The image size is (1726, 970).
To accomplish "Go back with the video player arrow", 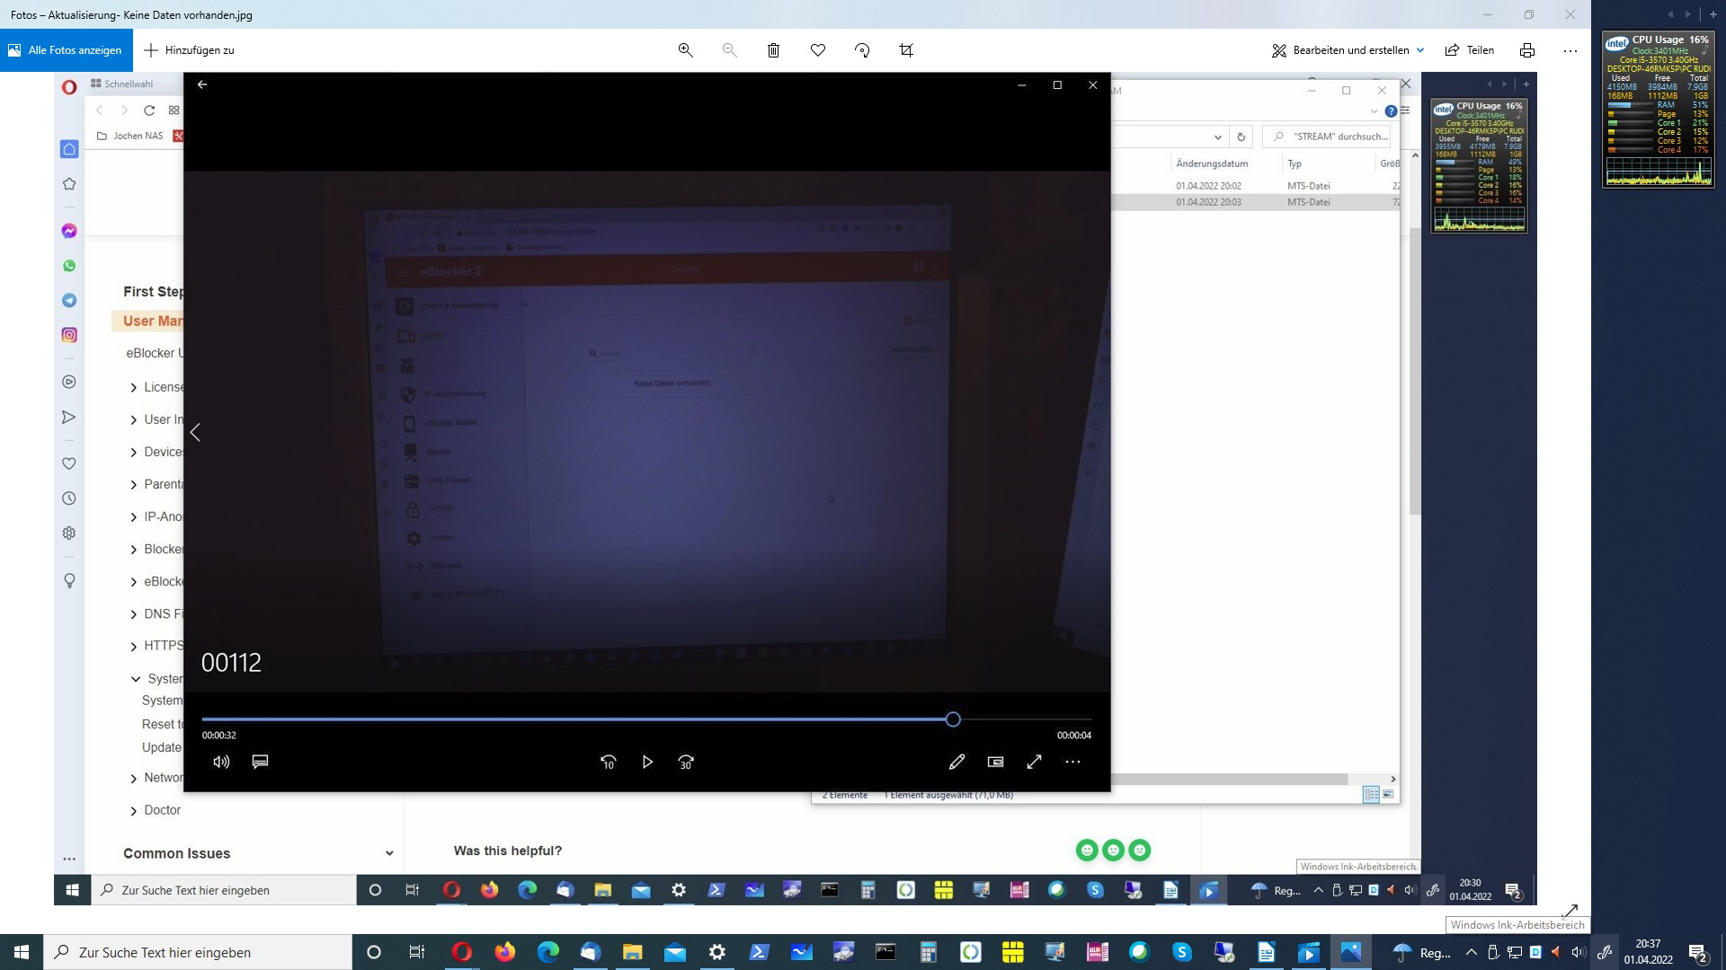I will coord(202,84).
